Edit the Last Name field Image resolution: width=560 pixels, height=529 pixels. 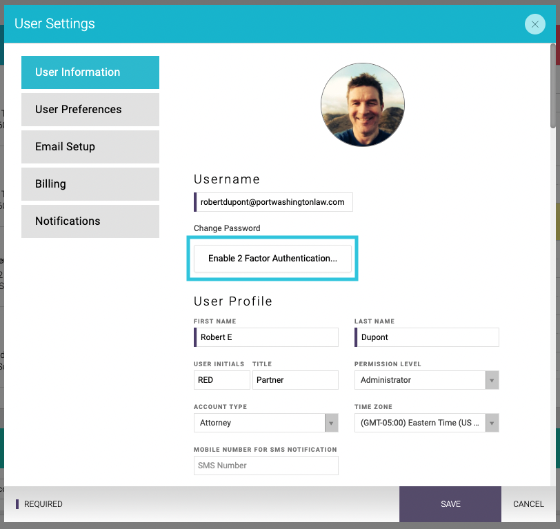[x=427, y=337]
